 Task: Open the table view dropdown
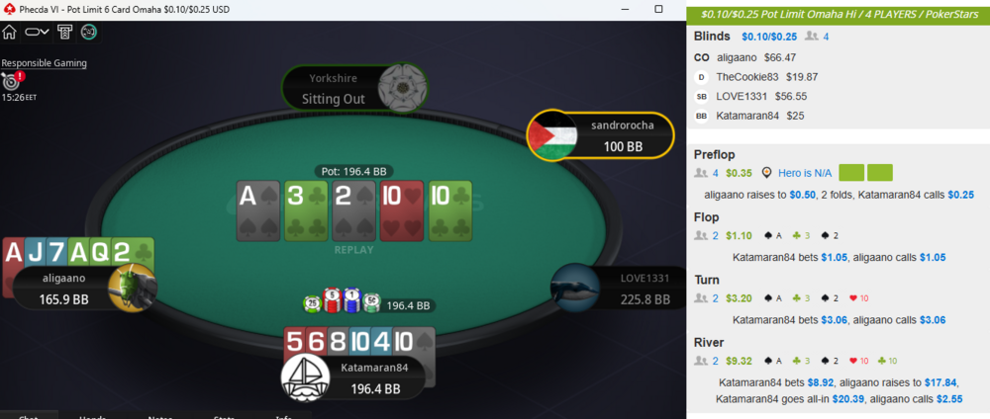tap(37, 33)
